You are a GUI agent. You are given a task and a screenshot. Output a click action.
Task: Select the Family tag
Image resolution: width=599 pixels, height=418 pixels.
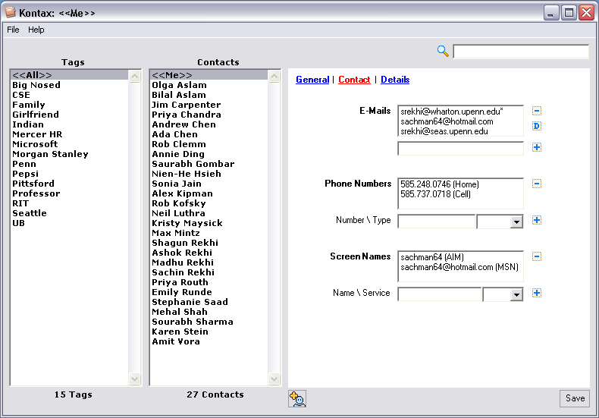[70, 105]
